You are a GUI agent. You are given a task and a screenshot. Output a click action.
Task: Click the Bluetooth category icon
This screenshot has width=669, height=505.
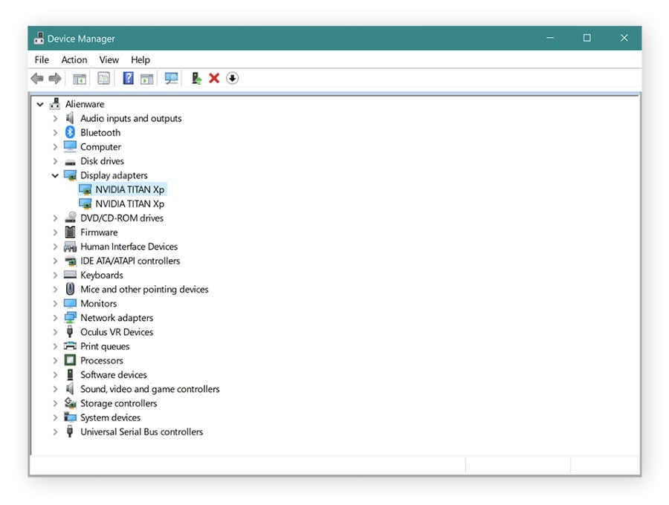pos(70,133)
